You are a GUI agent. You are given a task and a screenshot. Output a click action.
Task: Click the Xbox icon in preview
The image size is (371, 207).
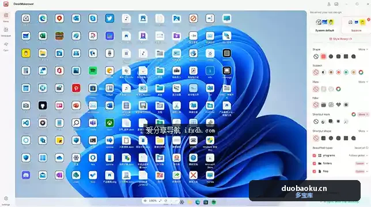(x=109, y=123)
